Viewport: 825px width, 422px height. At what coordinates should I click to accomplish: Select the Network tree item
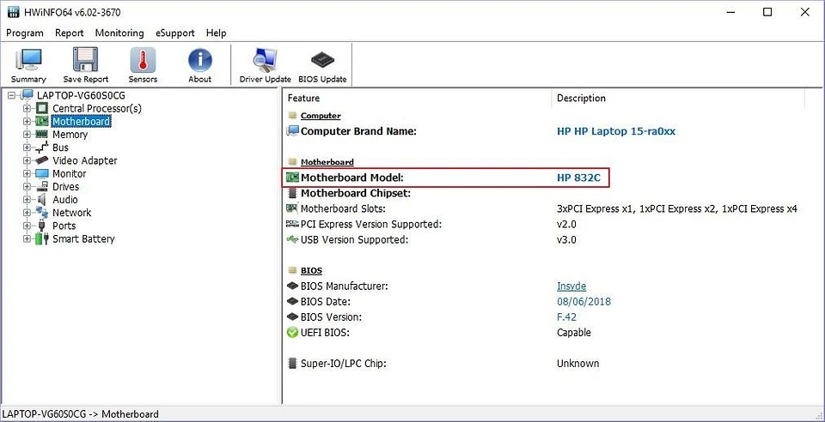[x=71, y=213]
